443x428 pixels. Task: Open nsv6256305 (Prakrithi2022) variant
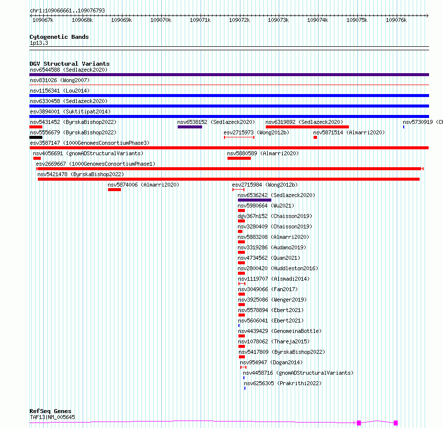[x=283, y=383]
